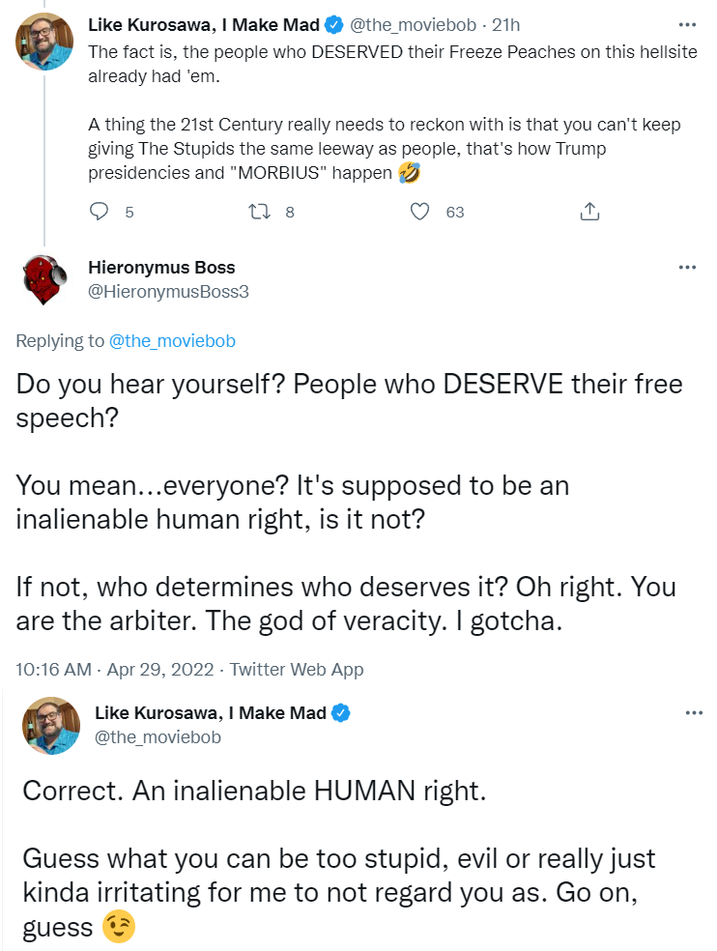Open @the_moviebob link in Replying to line
This screenshot has width=717, height=951.
coord(172,341)
